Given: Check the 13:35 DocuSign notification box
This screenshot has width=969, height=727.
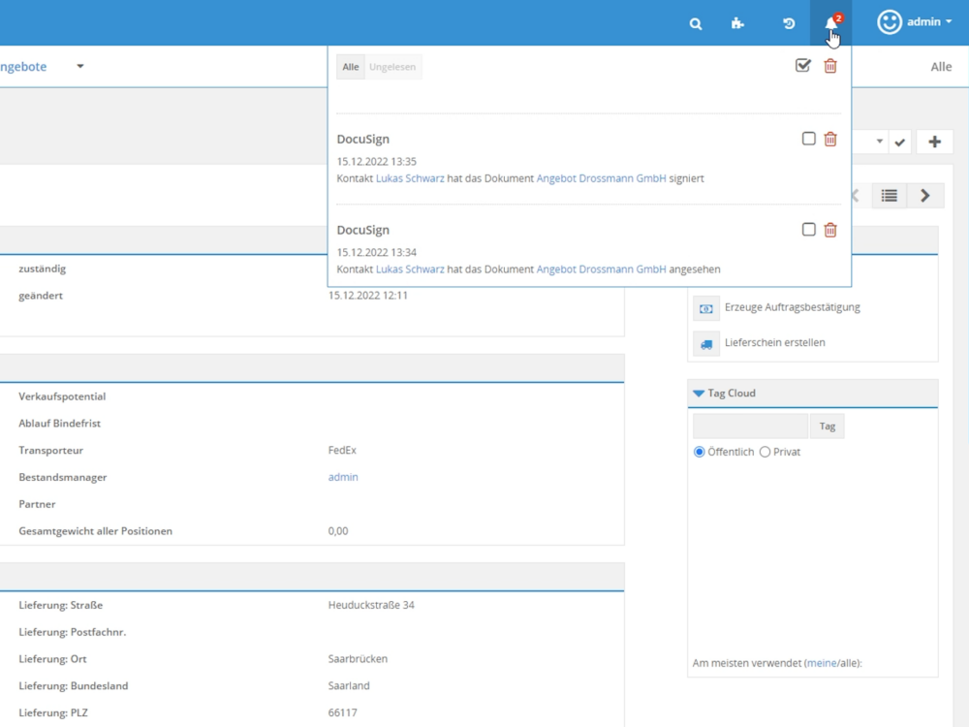Looking at the screenshot, I should [809, 140].
